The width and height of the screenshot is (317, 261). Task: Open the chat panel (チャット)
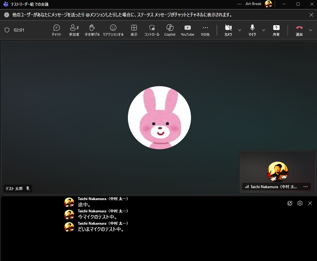[x=57, y=30]
